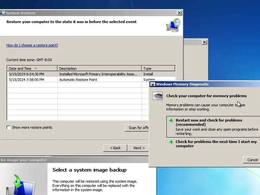Screen dimensions: 260x195
Task: Choose Check for problems next time I start
Action: pyautogui.click(x=213, y=144)
